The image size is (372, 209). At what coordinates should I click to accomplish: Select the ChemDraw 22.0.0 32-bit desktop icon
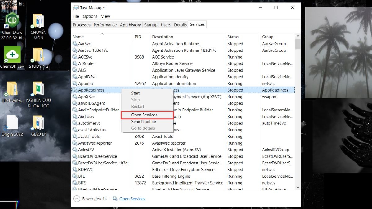pyautogui.click(x=12, y=26)
